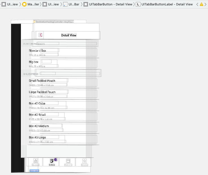Viewport: 208px width, 175px height.
Task: Select the Small Padded Pouch row
Action: [42, 81]
